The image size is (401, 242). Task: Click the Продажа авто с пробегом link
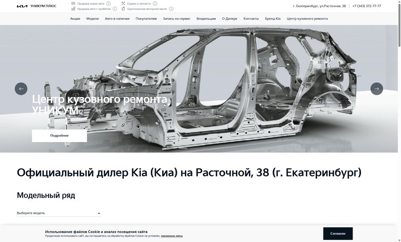click(x=94, y=9)
